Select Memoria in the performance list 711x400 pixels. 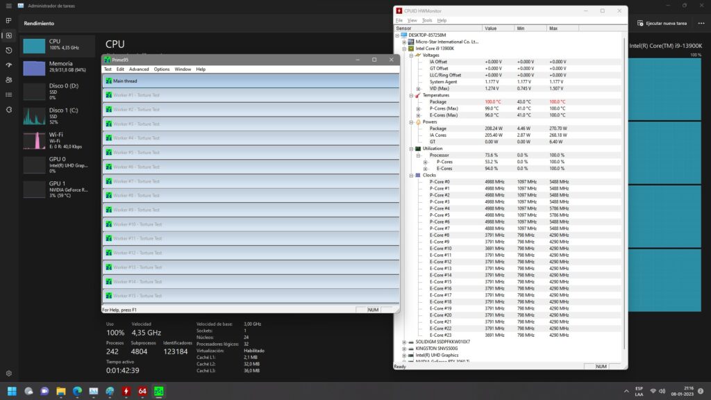point(58,67)
